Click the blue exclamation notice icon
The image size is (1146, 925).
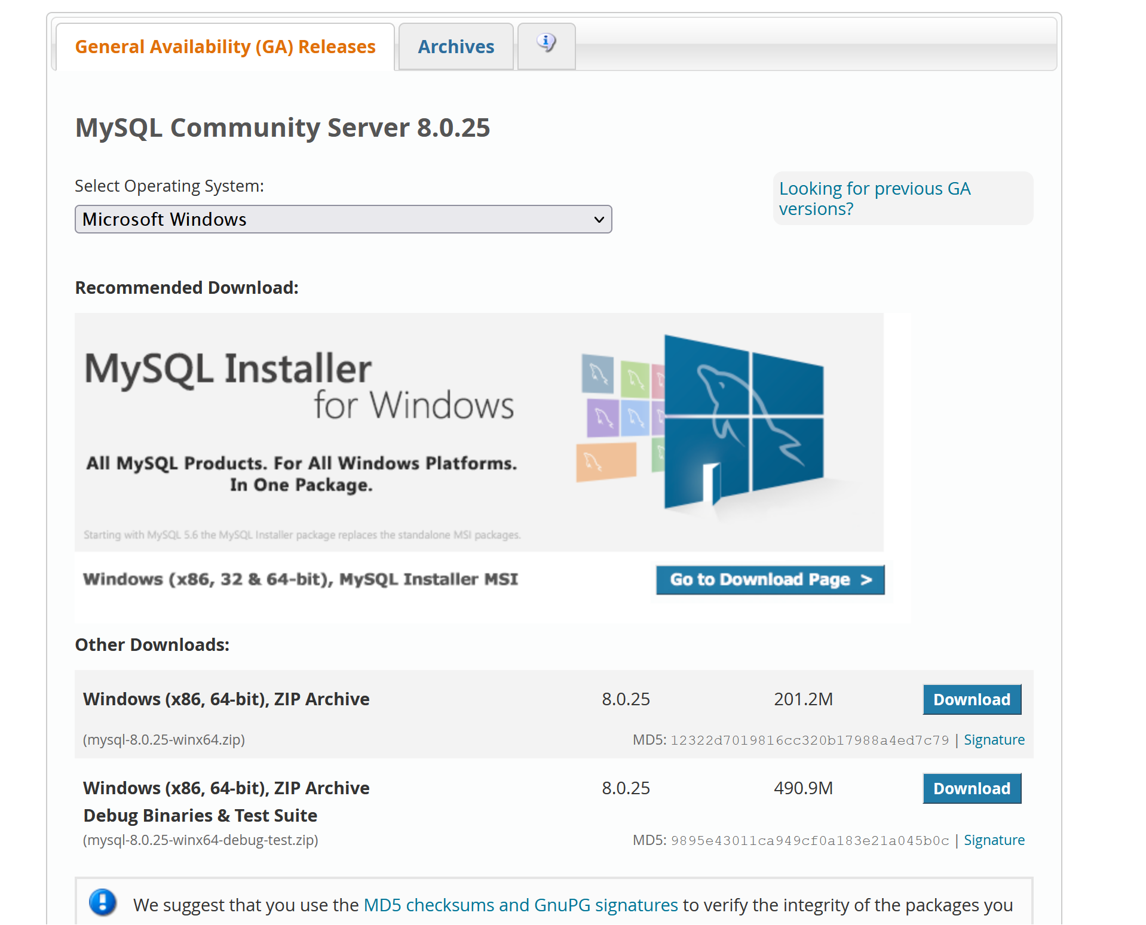pyautogui.click(x=103, y=902)
